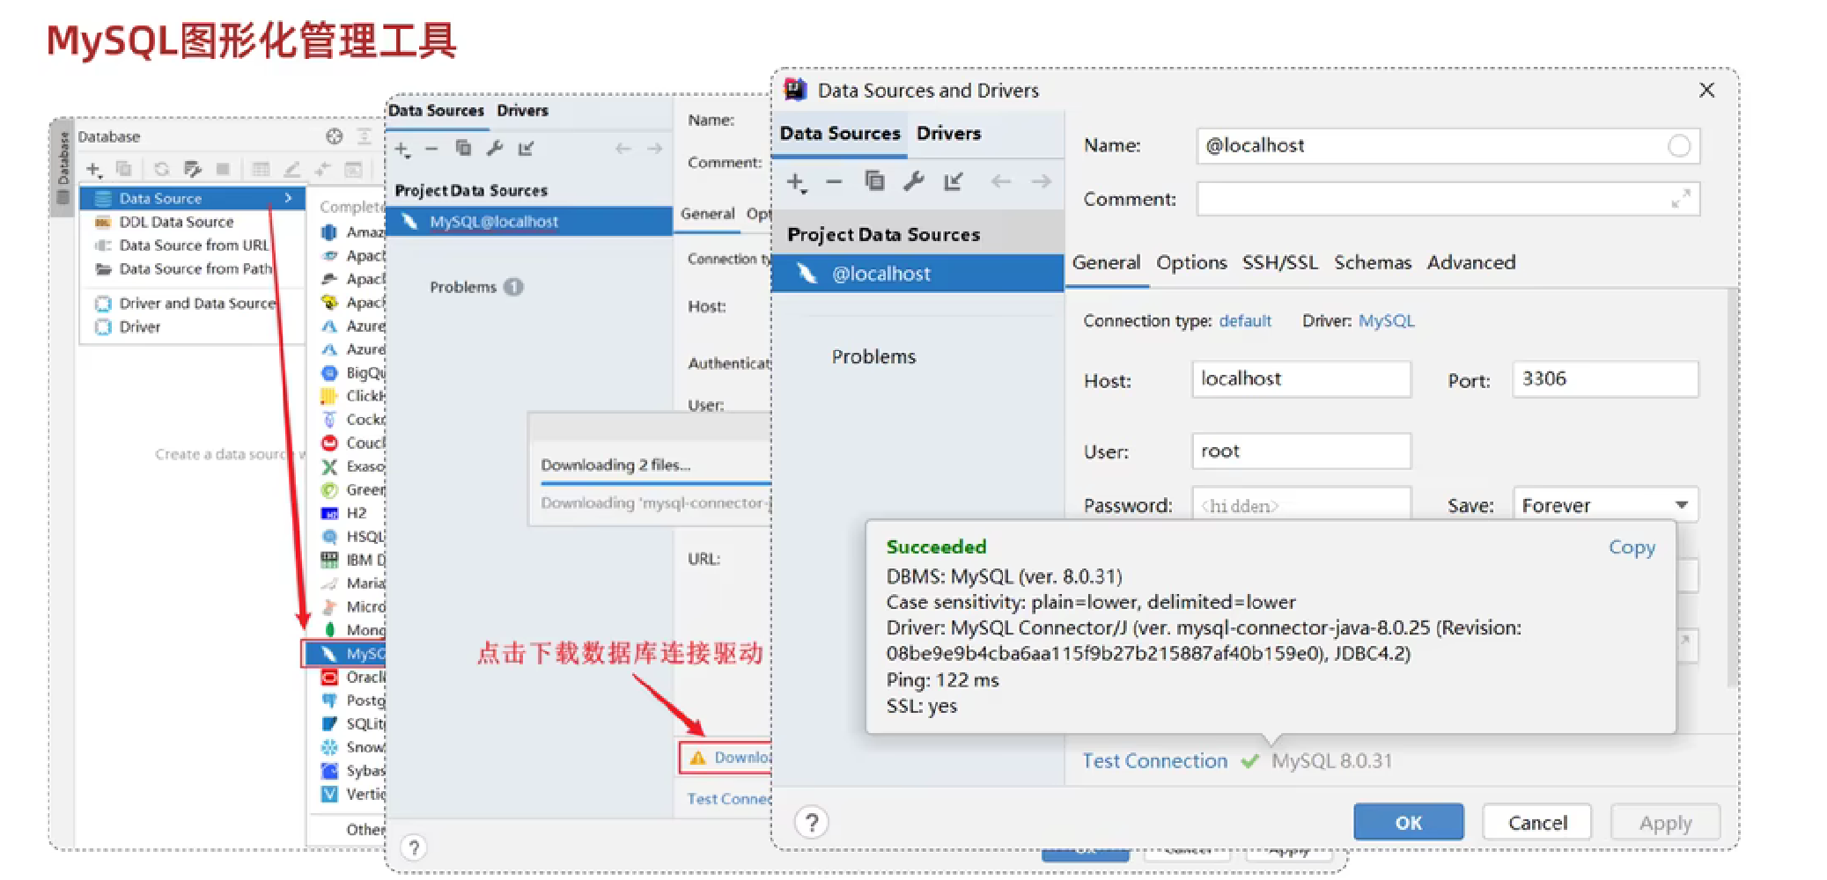The width and height of the screenshot is (1827, 880).
Task: Click back arrow in front dialog toolbar
Action: tap(1001, 181)
